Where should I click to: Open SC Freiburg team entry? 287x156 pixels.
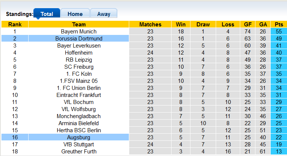pos(79,67)
